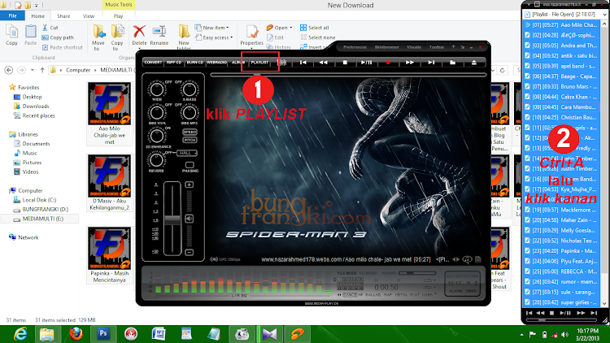The width and height of the screenshot is (610, 343).
Task: Open WEBRADIO in the player
Action: point(216,63)
